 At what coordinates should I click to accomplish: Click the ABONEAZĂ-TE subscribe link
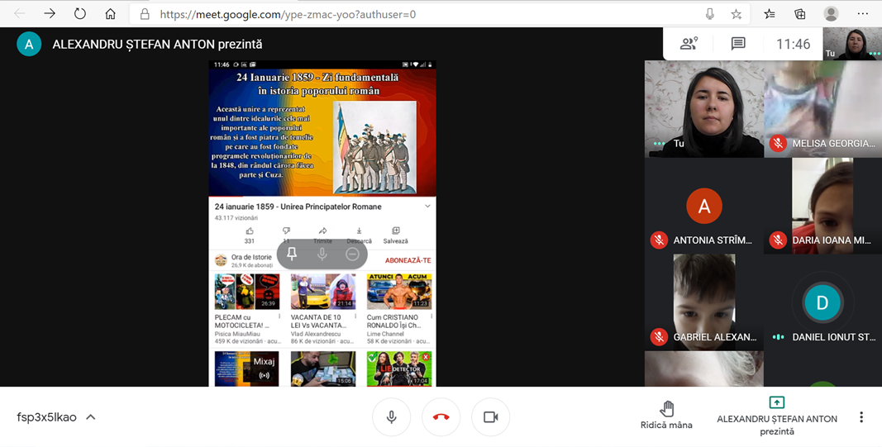[x=408, y=260]
